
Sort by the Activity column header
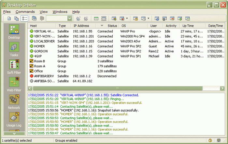tap(171, 26)
